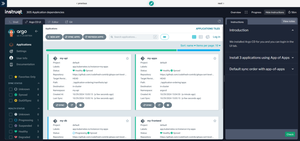Expand Default sync order with app-of-apps
This screenshot has height=141, width=300.
[x=262, y=69]
